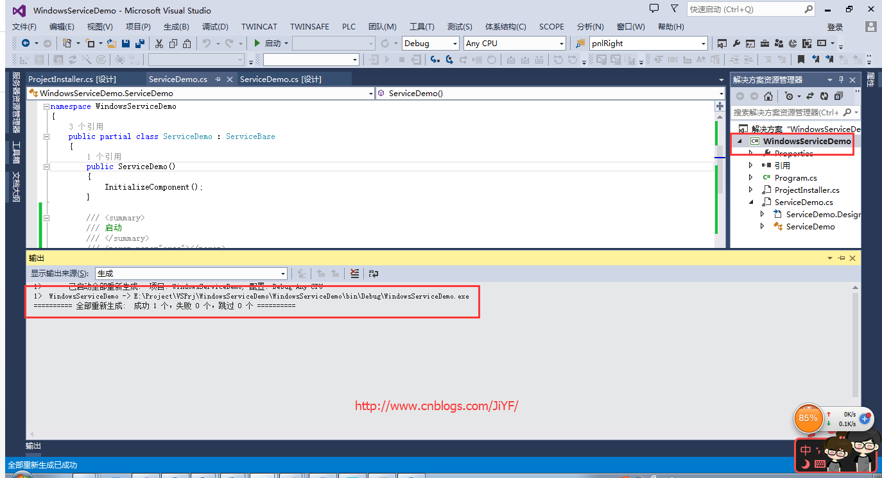
Task: Click the feedback speech bubble icon
Action: (654, 8)
